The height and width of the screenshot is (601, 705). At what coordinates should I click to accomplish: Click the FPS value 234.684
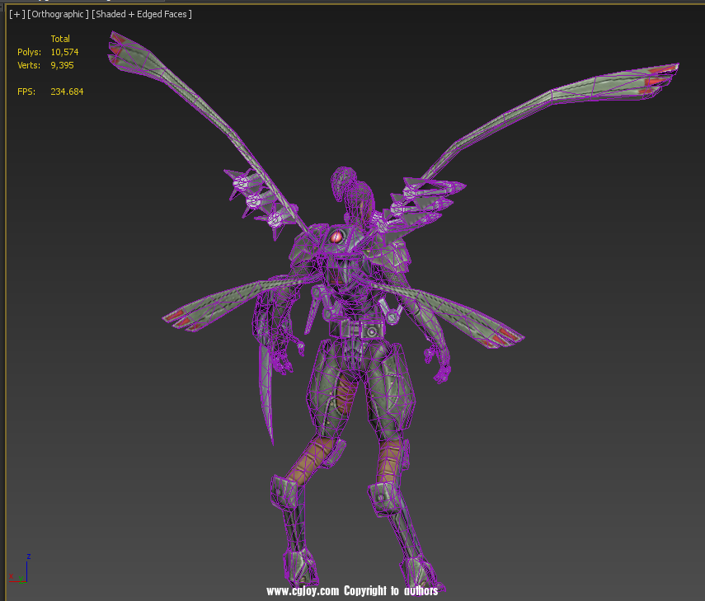tap(67, 92)
